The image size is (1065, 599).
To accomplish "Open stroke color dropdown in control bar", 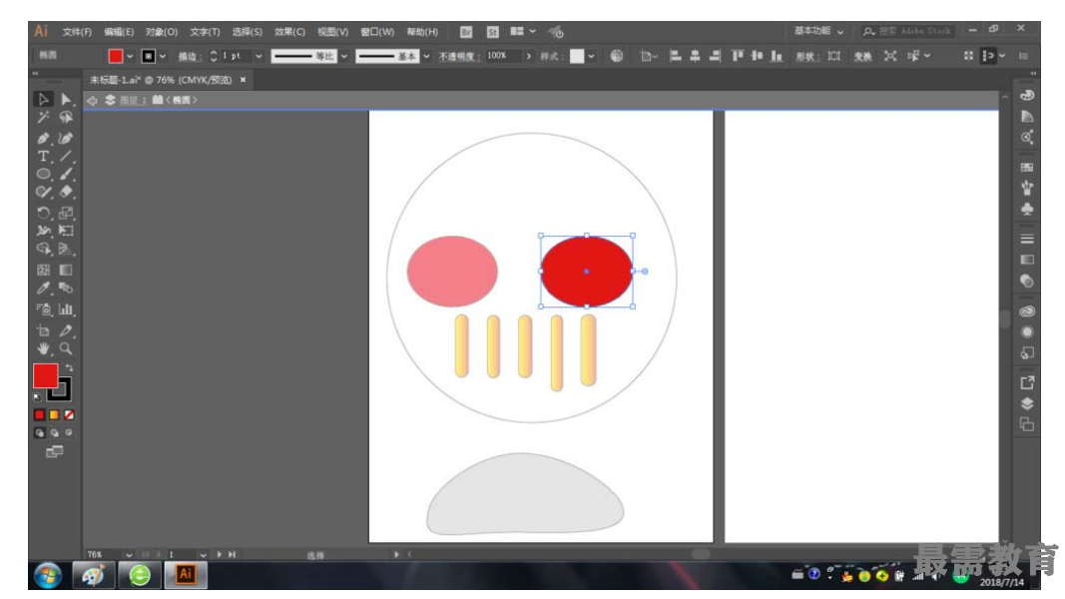I will [x=163, y=56].
